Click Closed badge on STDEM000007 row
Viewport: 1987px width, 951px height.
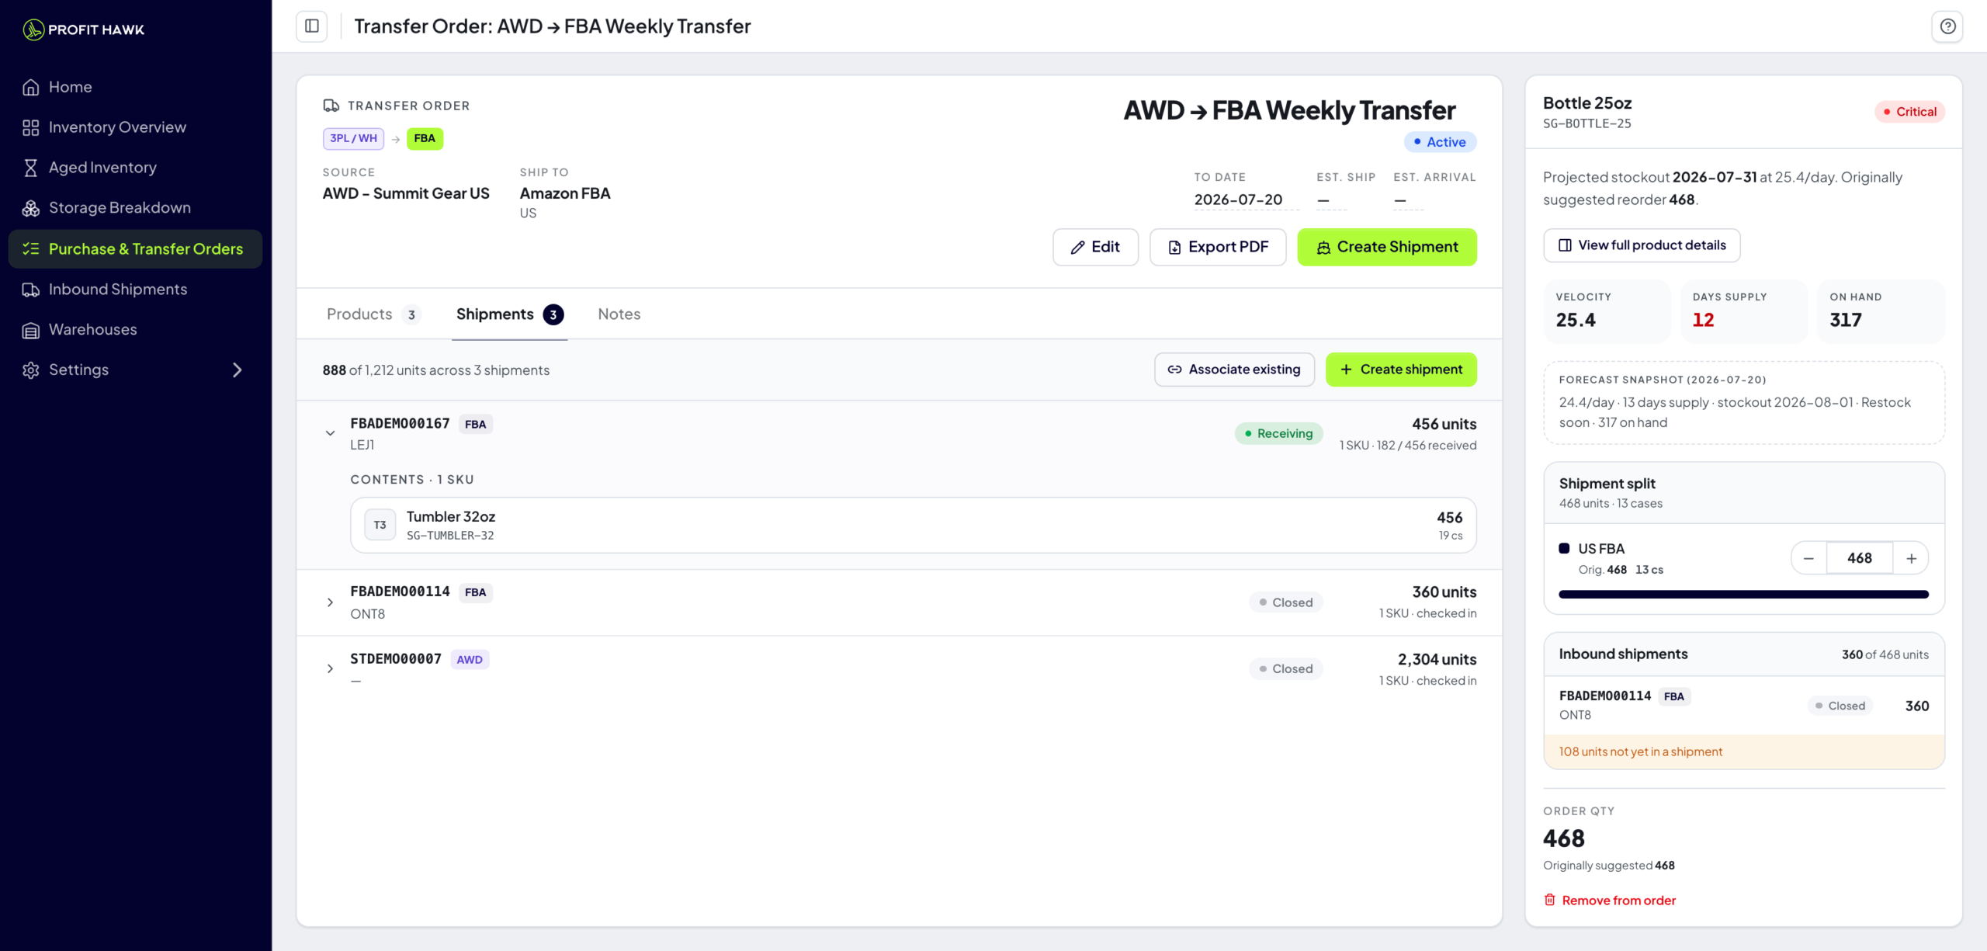coord(1285,669)
